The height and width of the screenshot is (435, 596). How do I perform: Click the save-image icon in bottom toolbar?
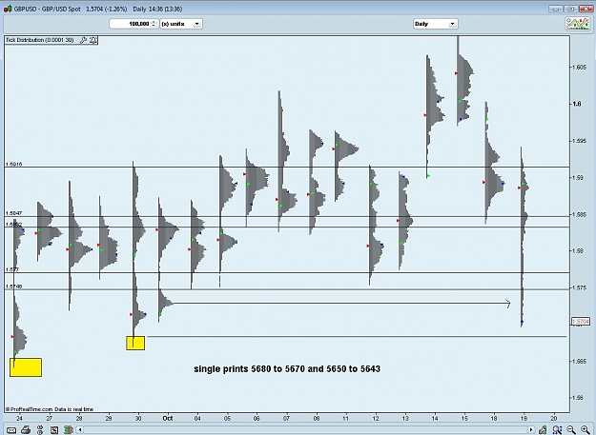(54, 429)
